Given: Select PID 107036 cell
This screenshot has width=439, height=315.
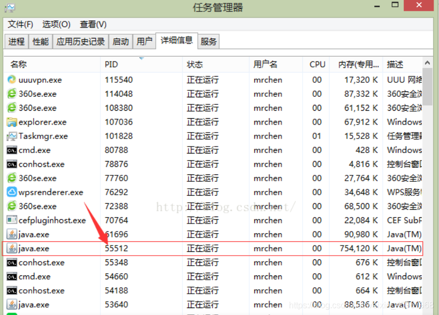Looking at the screenshot, I should (119, 122).
